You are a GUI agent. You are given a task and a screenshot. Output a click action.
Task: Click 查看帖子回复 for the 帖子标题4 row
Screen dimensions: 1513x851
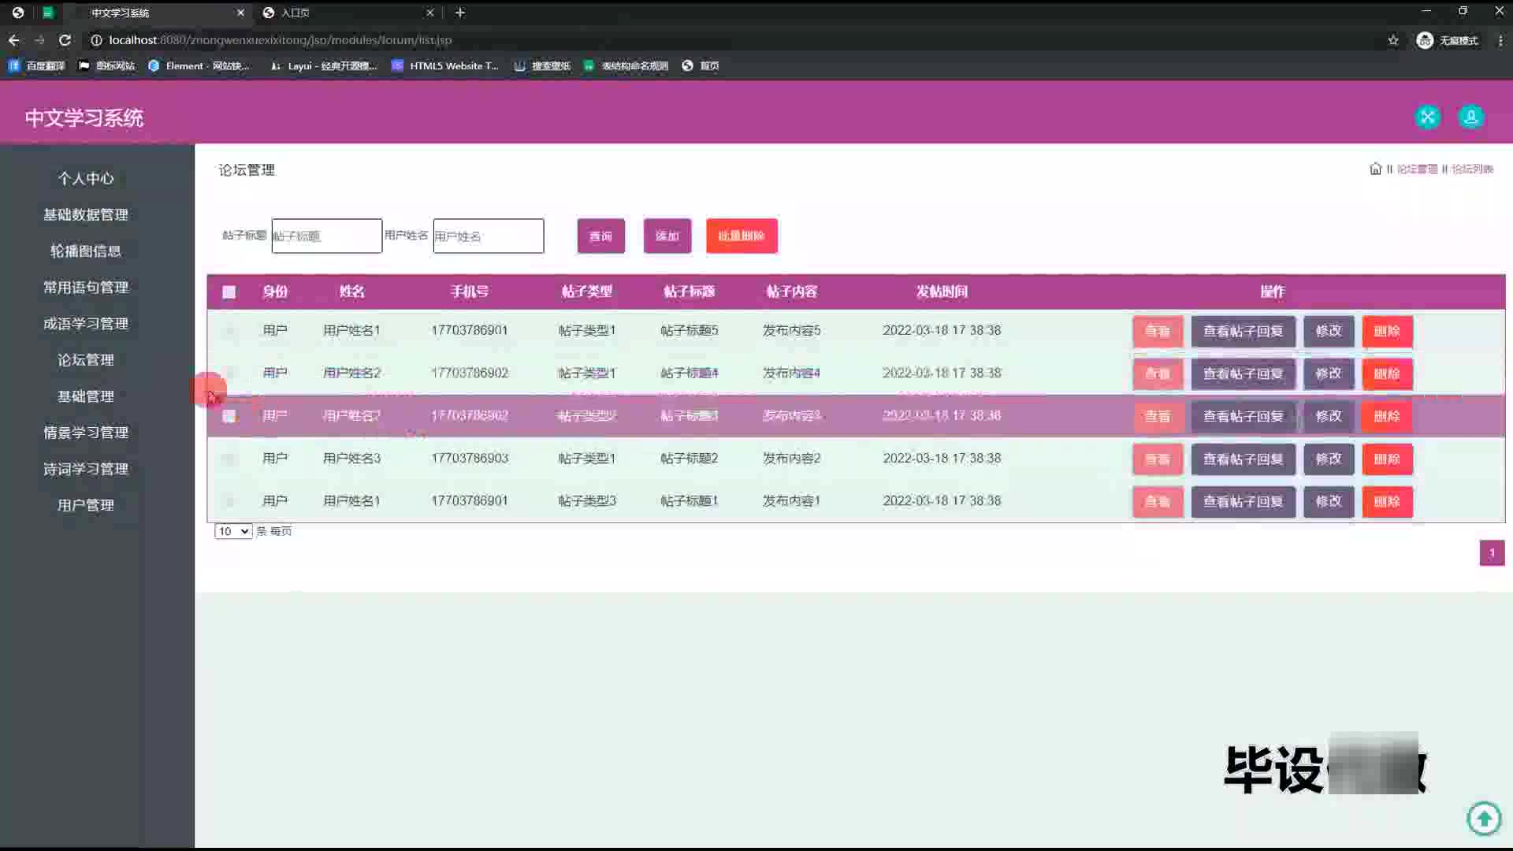[x=1243, y=373]
